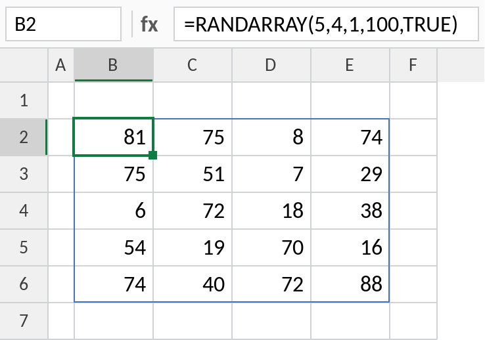Viewport: 485px width, 340px height.
Task: Click cell E2 containing 74
Action: (350, 137)
